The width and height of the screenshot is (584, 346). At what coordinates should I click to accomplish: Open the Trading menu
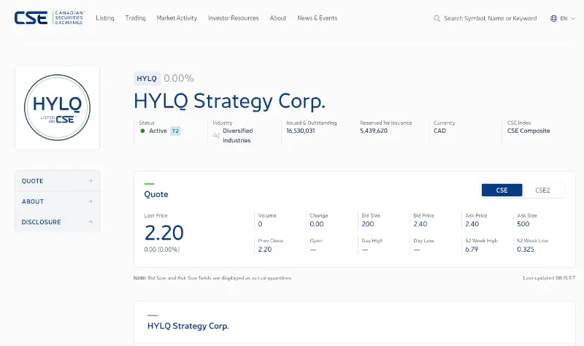tap(136, 18)
